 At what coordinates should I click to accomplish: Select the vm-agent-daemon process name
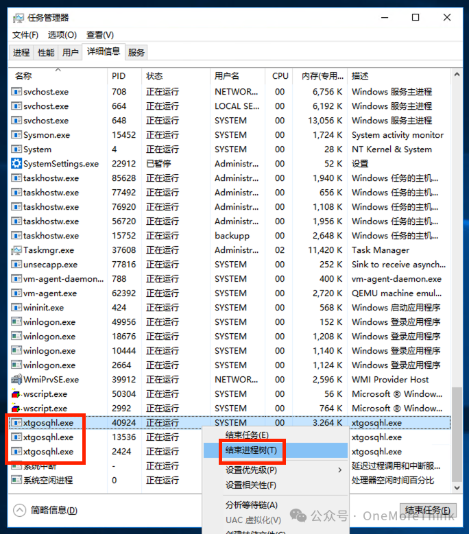tap(63, 278)
